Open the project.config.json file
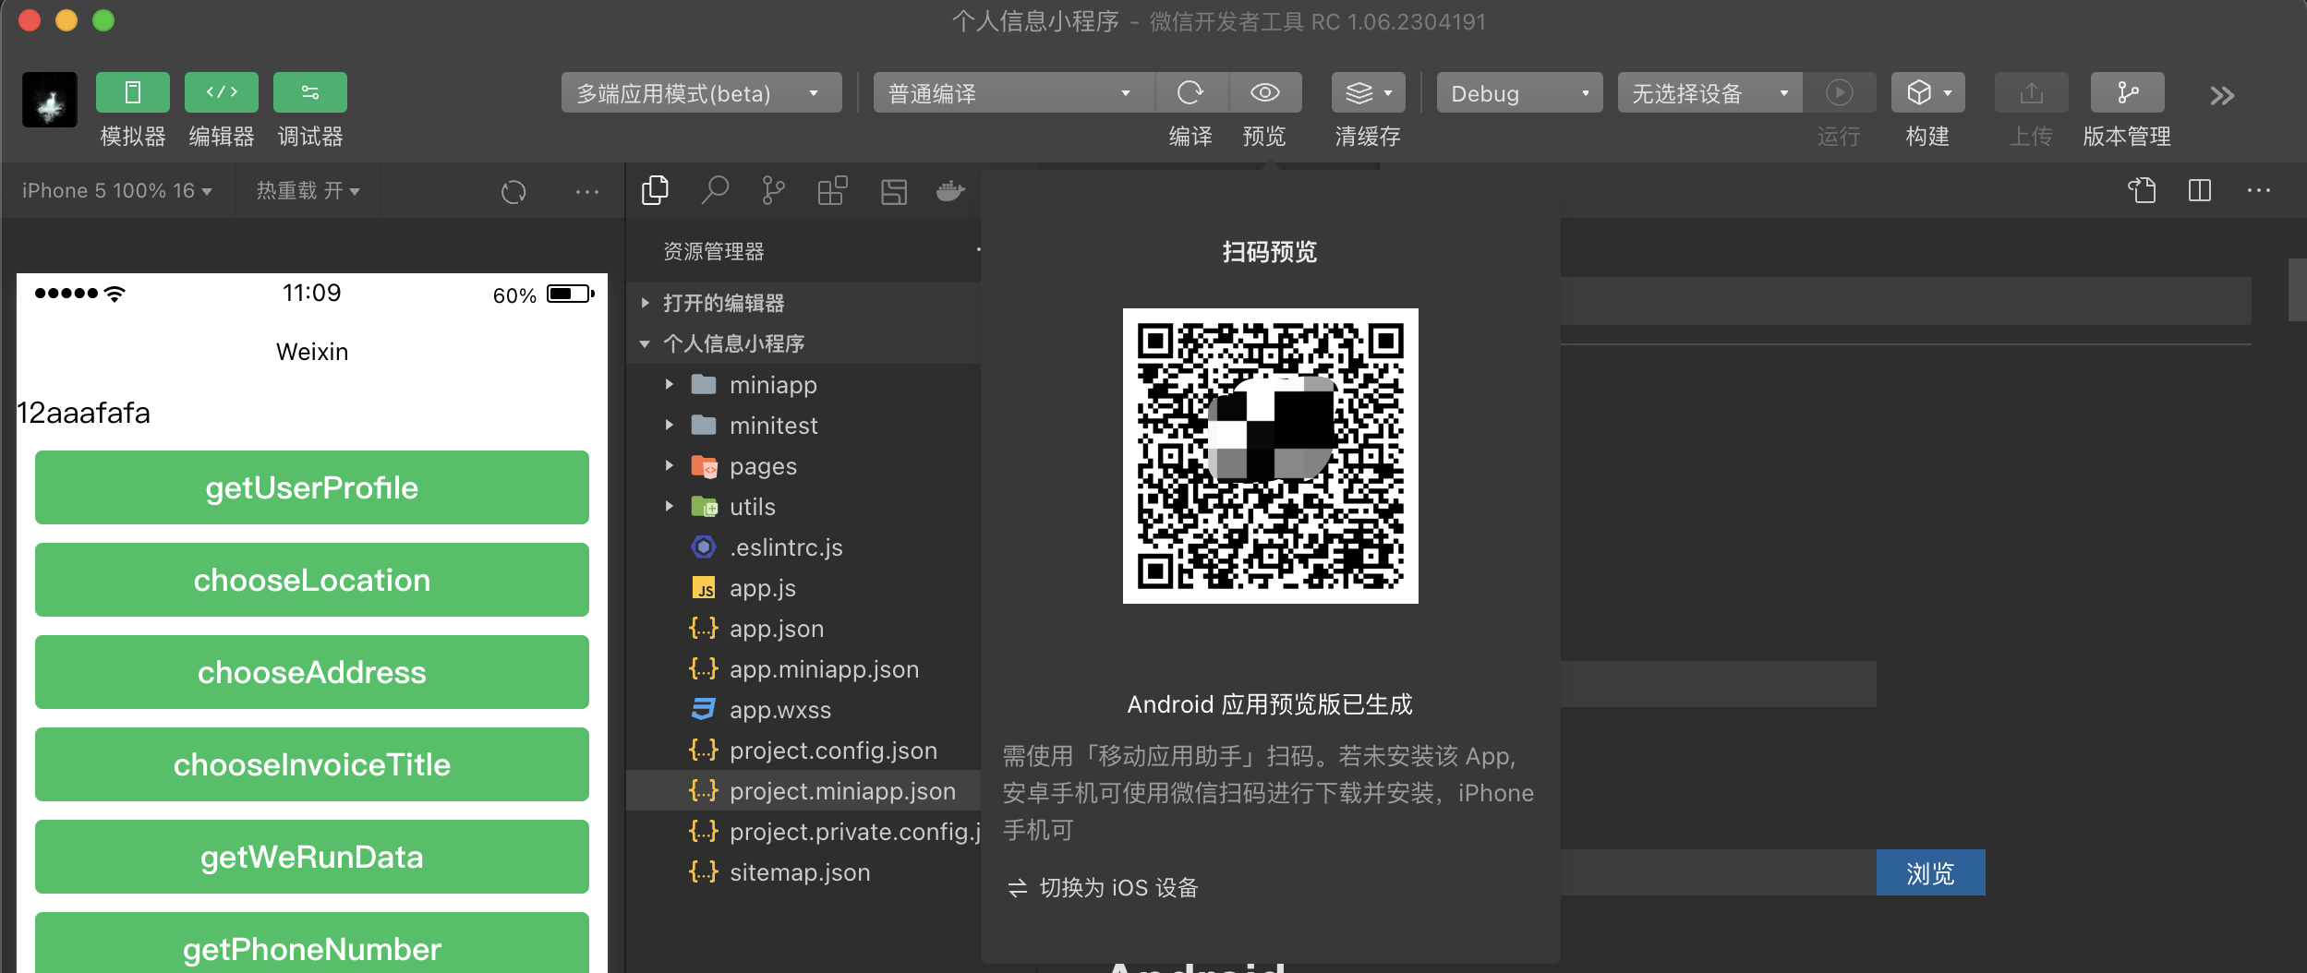2307x973 pixels. tap(803, 750)
